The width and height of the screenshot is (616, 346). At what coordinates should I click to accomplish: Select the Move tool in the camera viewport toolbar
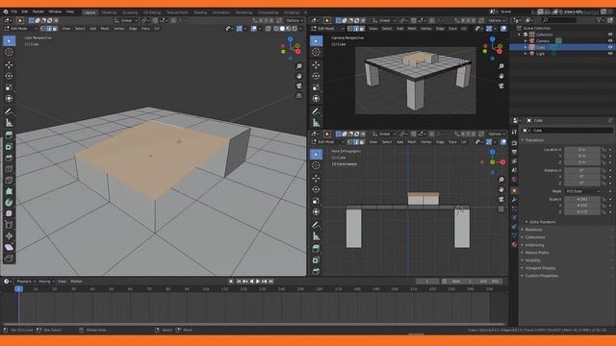[316, 65]
